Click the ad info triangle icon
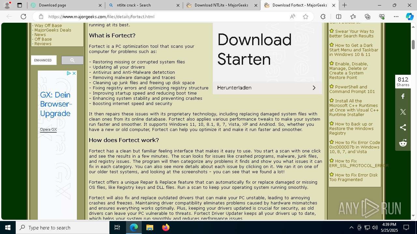 tap(69, 73)
